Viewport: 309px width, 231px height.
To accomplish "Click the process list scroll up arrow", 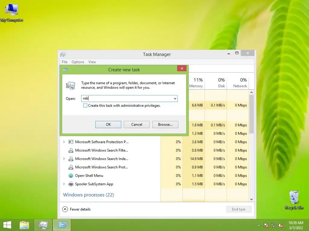I will point(251,92).
